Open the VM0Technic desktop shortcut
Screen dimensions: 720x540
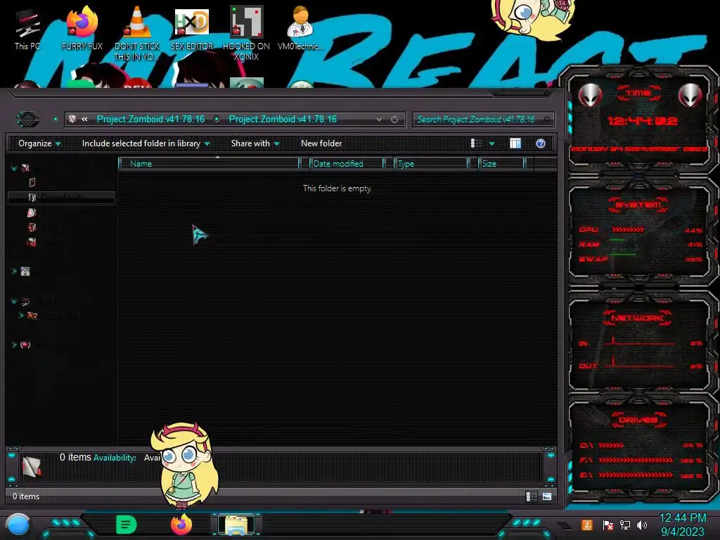pyautogui.click(x=301, y=28)
